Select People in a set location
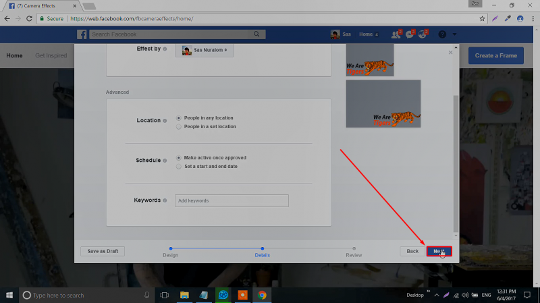 [178, 126]
